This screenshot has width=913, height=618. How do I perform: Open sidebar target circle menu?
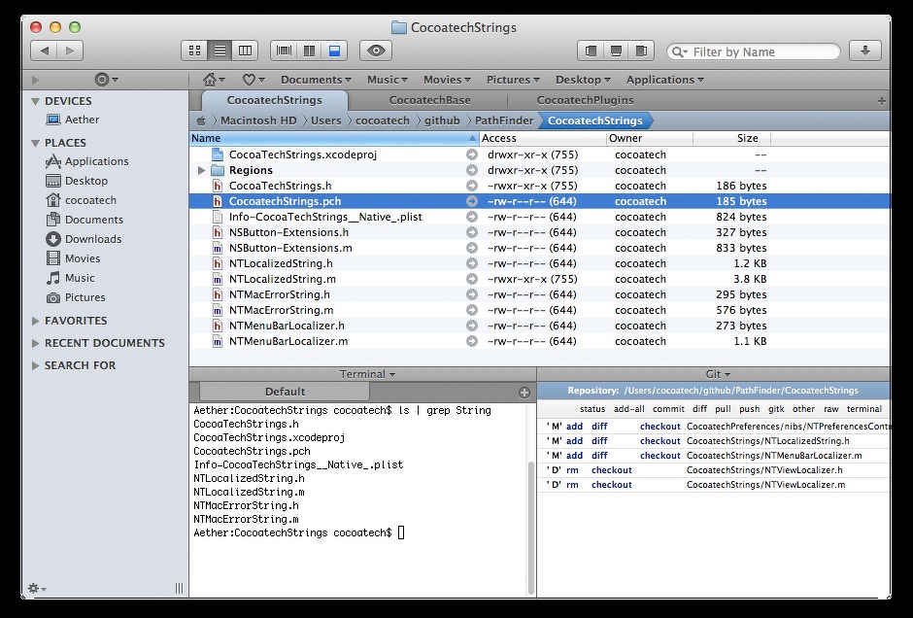tap(106, 80)
